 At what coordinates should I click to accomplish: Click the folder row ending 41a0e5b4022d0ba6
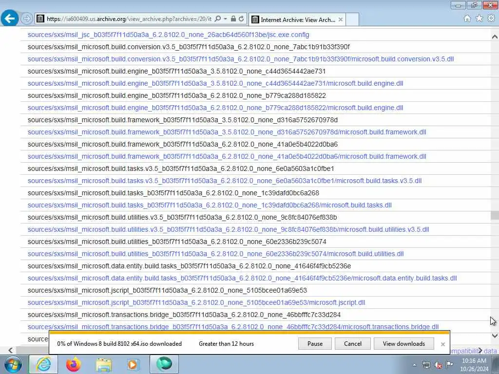[182, 144]
